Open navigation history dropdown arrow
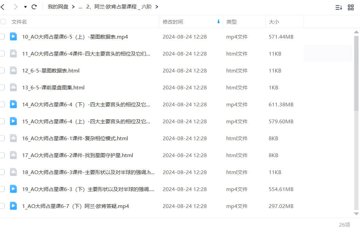 [25, 7]
